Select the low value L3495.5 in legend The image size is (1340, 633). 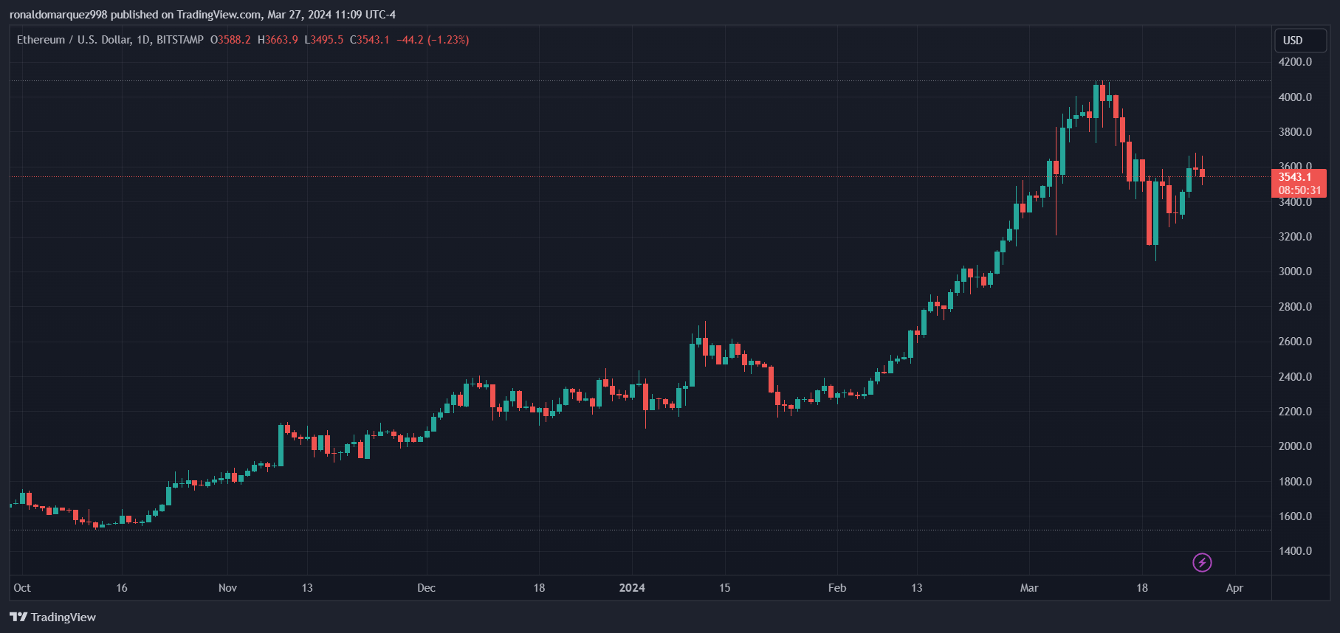click(x=324, y=40)
